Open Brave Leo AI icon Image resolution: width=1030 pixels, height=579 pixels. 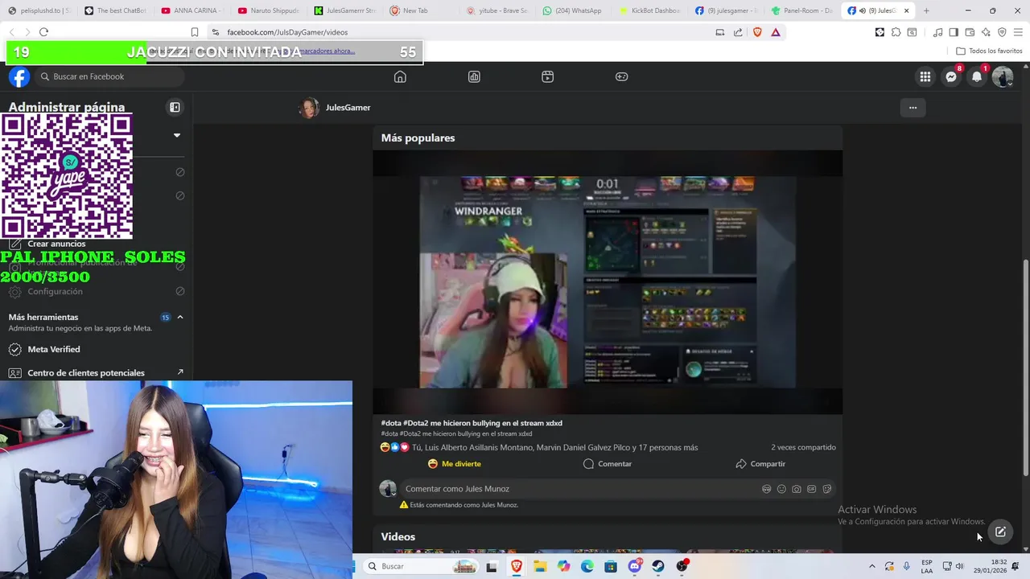[986, 32]
